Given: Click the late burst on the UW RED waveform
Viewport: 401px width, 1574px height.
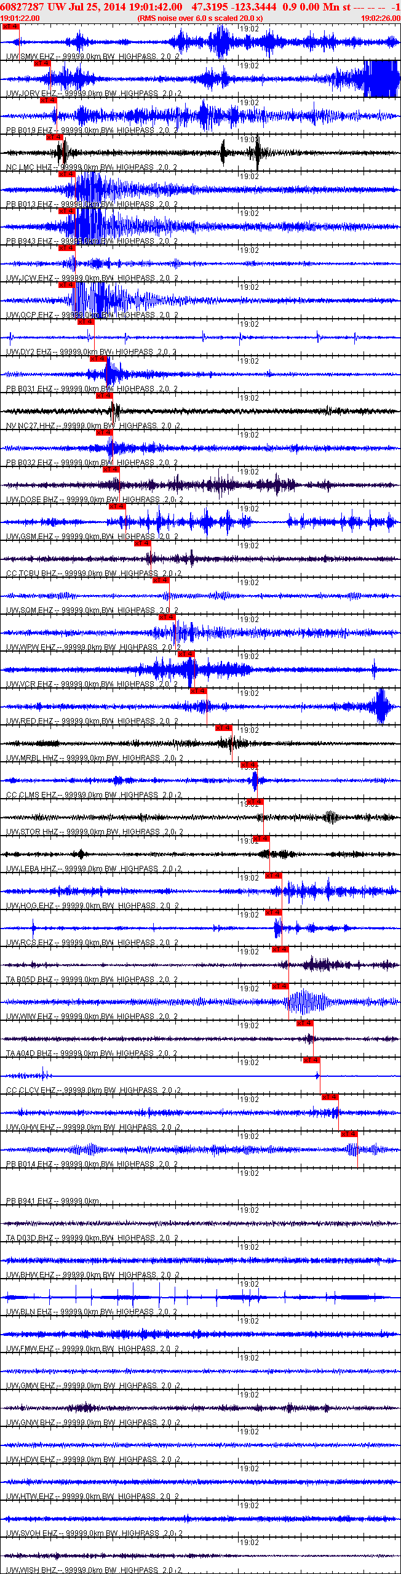Looking at the screenshot, I should (x=382, y=706).
